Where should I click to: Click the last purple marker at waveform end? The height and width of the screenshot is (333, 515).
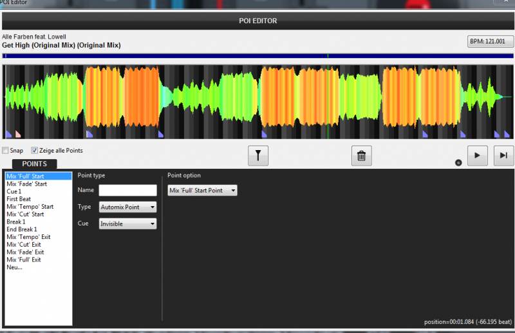(507, 134)
